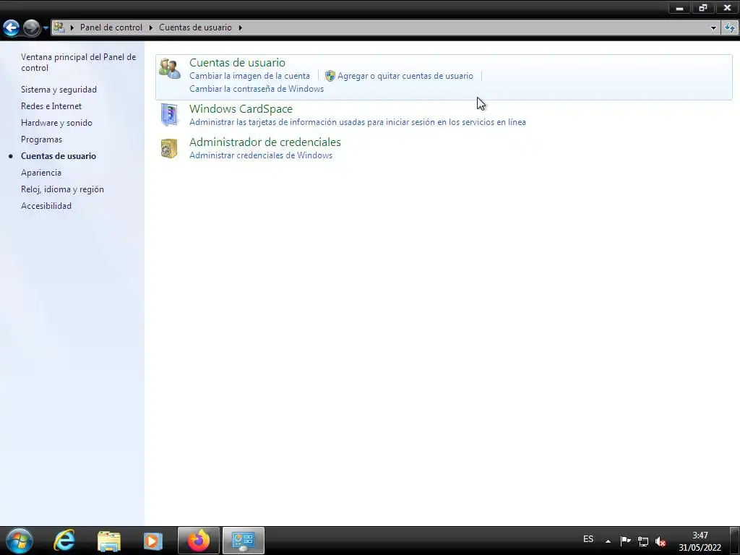Launch Windows Media Player from taskbar
740x555 pixels.
[x=152, y=541]
